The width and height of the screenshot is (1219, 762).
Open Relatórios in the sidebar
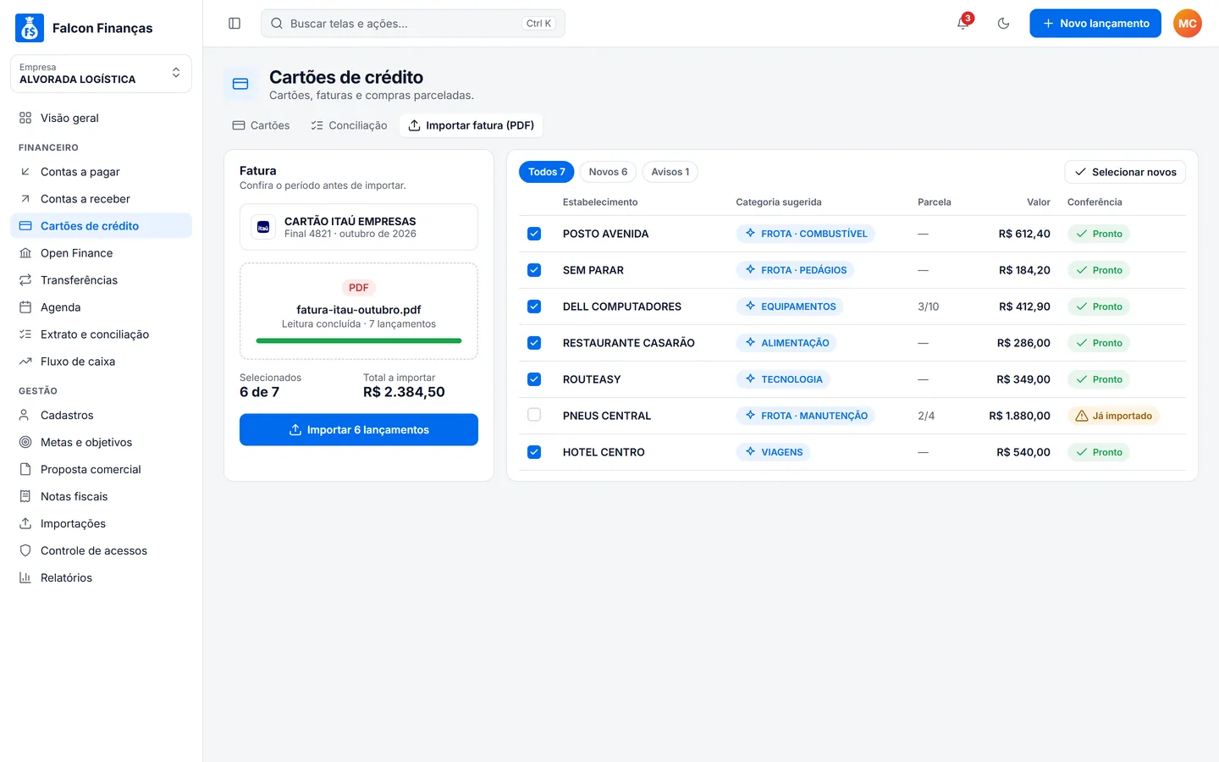pyautogui.click(x=101, y=578)
